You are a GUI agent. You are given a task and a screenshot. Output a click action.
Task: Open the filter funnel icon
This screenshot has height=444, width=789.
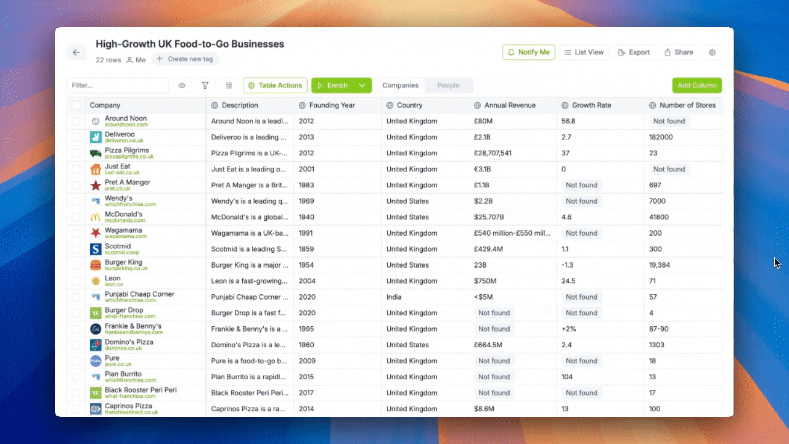[205, 85]
